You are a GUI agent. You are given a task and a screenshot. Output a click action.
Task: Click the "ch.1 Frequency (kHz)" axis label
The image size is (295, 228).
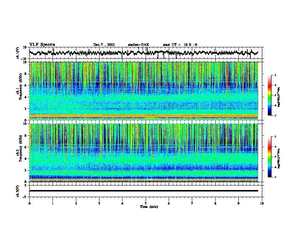(x=19, y=86)
